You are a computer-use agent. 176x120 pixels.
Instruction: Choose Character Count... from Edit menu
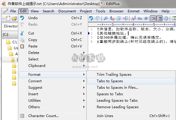pyautogui.click(x=53, y=116)
